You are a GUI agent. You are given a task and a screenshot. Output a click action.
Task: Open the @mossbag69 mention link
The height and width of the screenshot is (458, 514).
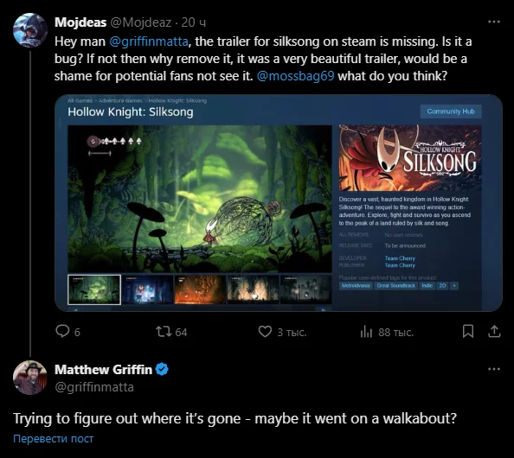[x=295, y=76]
